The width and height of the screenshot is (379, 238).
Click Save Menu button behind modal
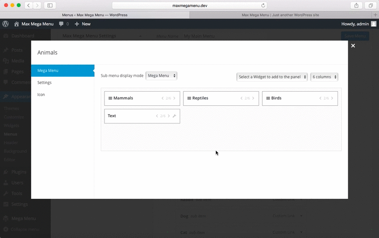(355, 36)
